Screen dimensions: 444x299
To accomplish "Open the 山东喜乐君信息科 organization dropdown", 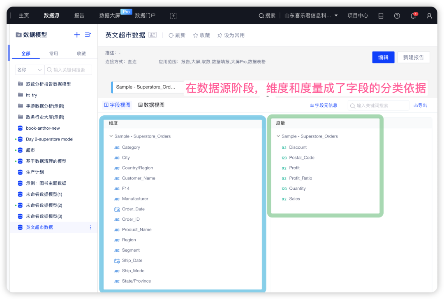I will click(x=311, y=15).
